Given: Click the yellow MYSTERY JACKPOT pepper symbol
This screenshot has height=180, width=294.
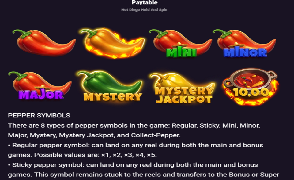Looking at the screenshot, I should click(x=182, y=88).
